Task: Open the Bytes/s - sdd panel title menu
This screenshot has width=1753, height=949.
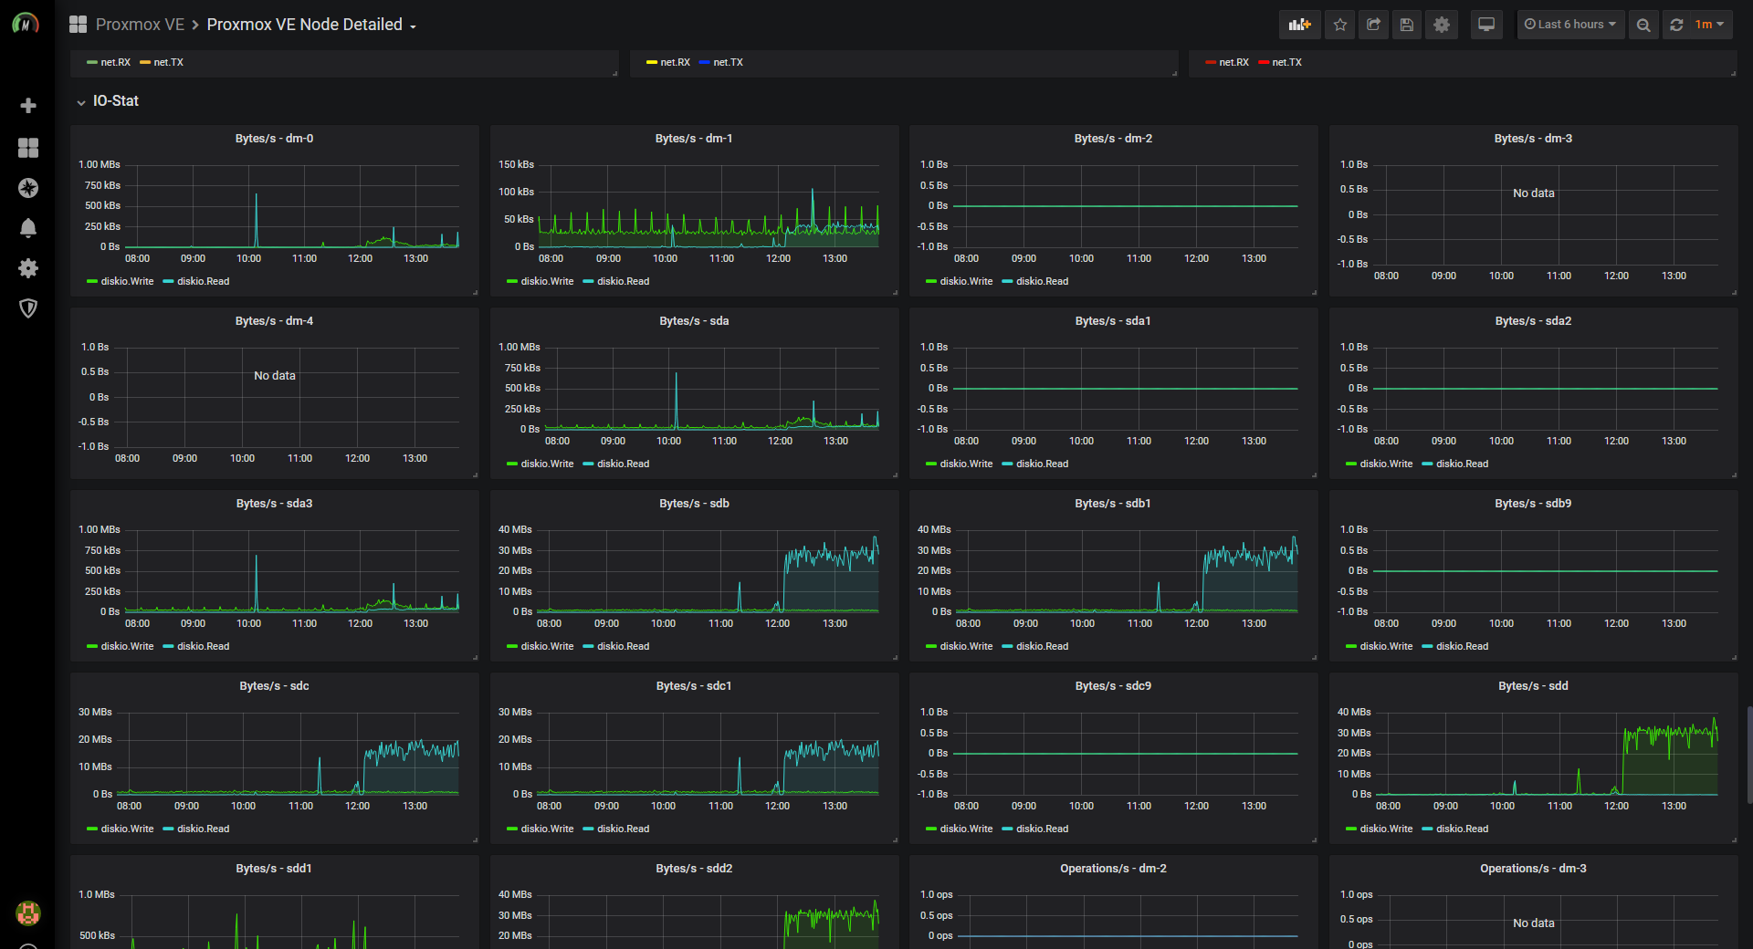Action: point(1533,686)
